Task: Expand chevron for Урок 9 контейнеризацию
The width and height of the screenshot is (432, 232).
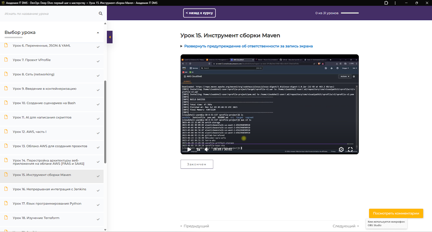Action: pyautogui.click(x=98, y=90)
